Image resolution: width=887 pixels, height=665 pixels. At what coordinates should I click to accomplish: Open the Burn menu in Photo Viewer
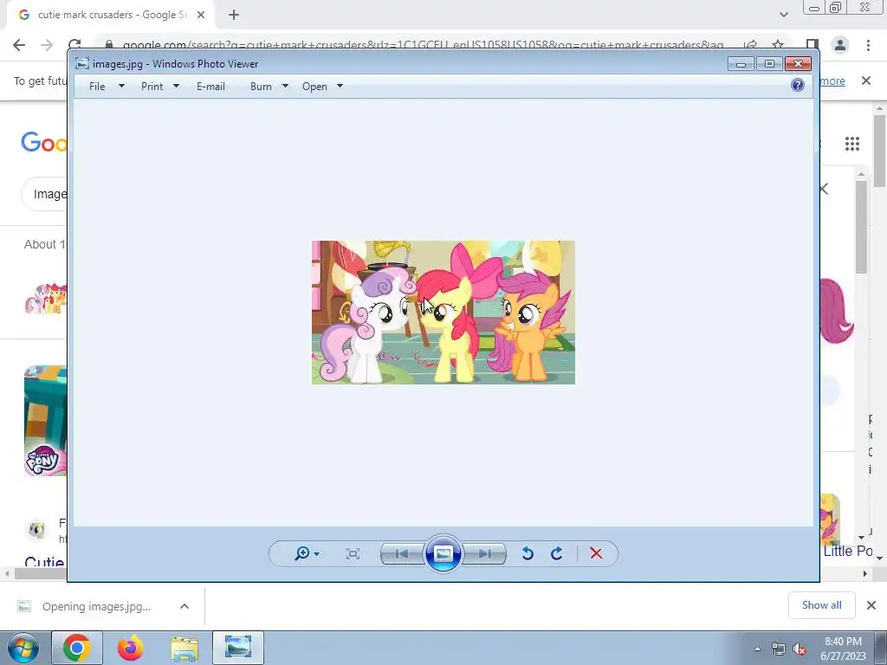(261, 87)
